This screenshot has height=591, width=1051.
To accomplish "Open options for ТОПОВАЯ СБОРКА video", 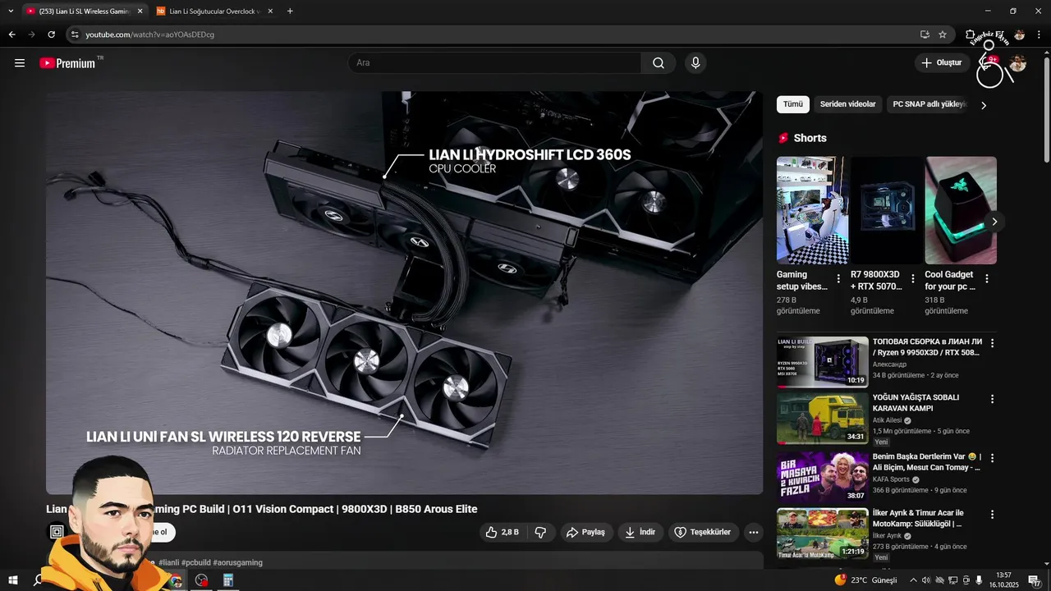I will tap(992, 343).
